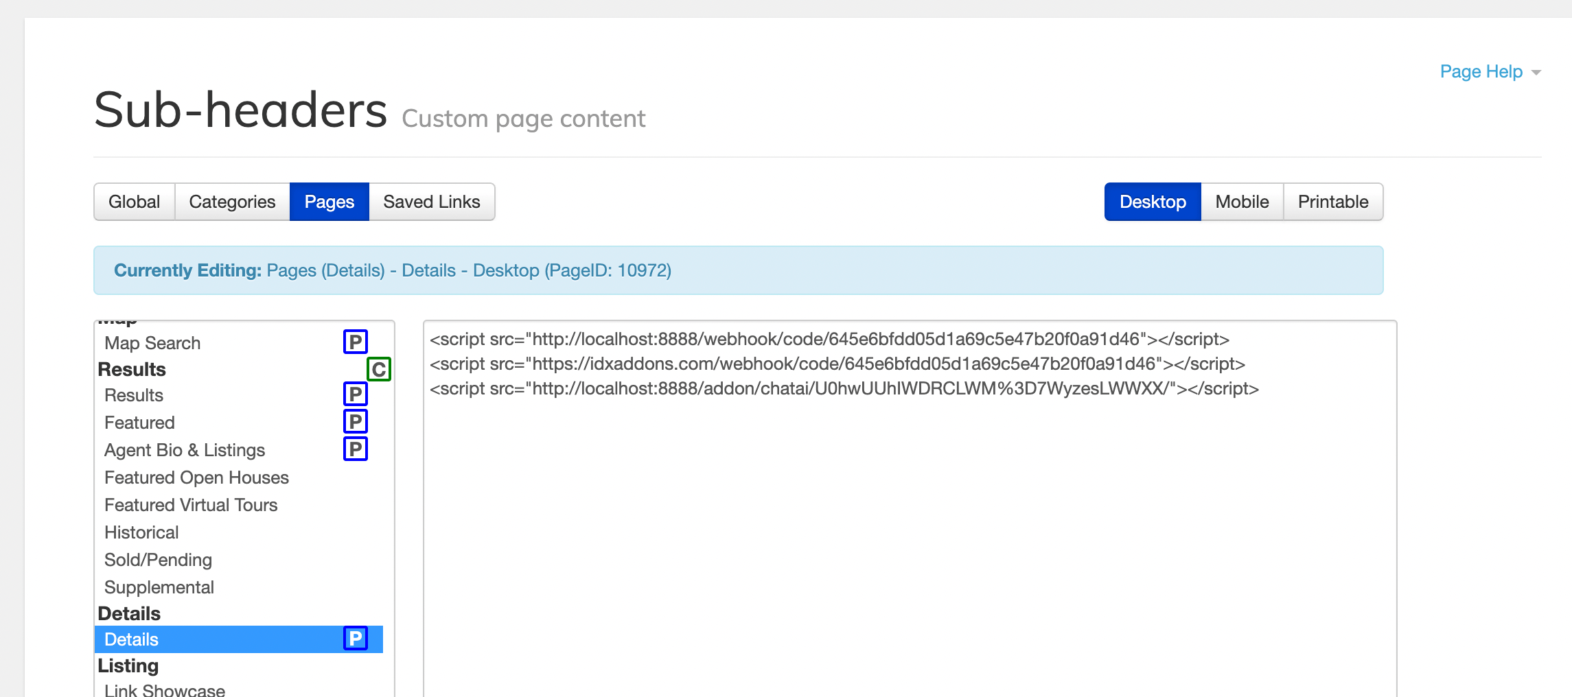Toggle to Desktop view
The image size is (1572, 697).
point(1152,202)
